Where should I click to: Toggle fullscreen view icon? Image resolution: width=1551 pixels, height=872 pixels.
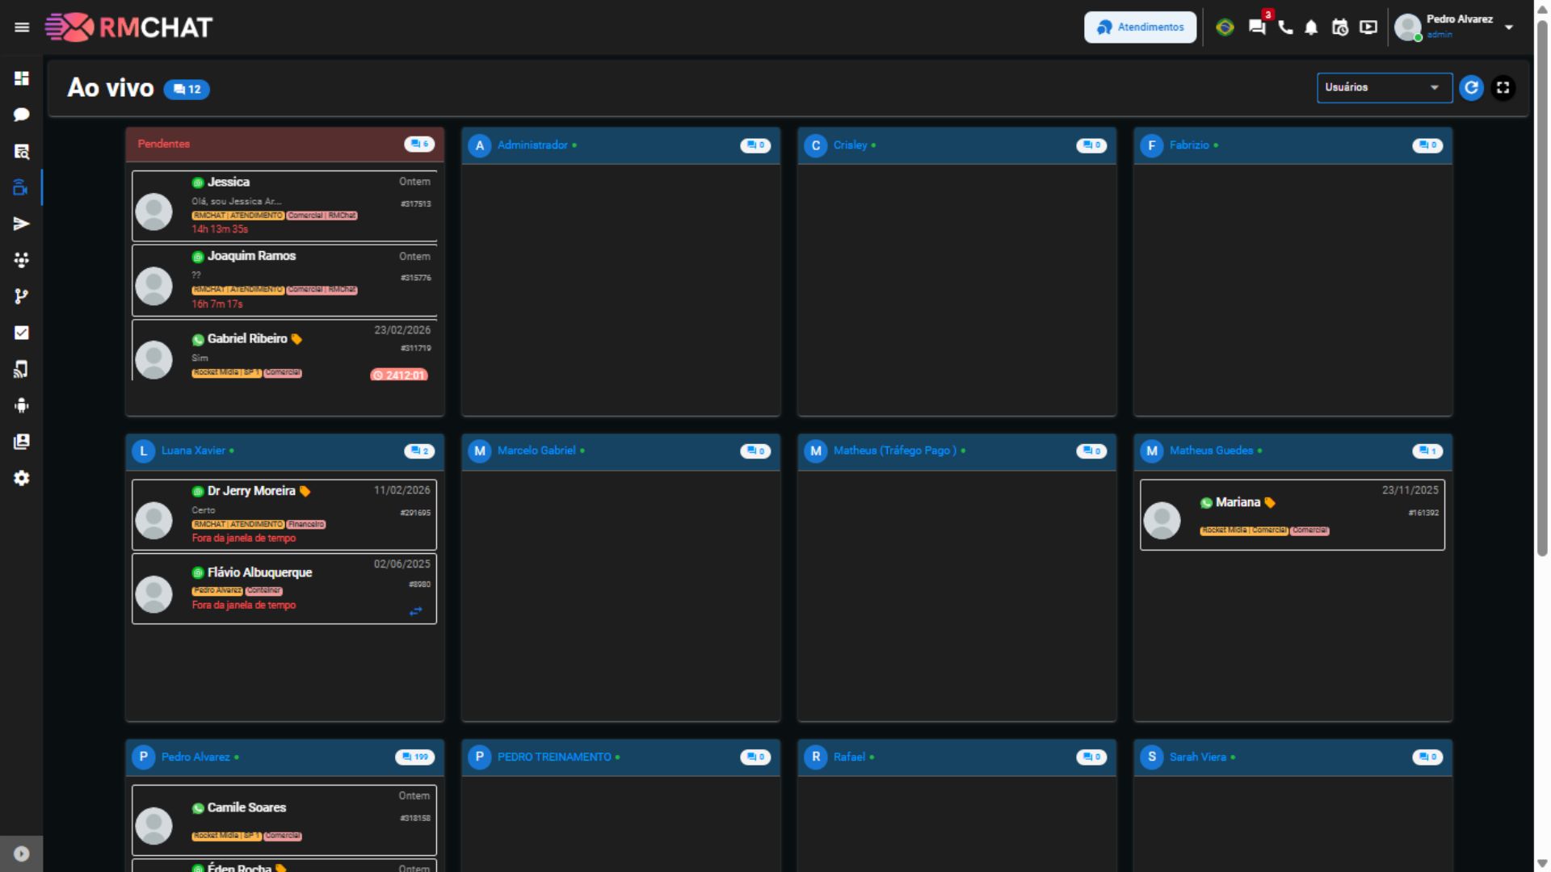coord(1503,88)
